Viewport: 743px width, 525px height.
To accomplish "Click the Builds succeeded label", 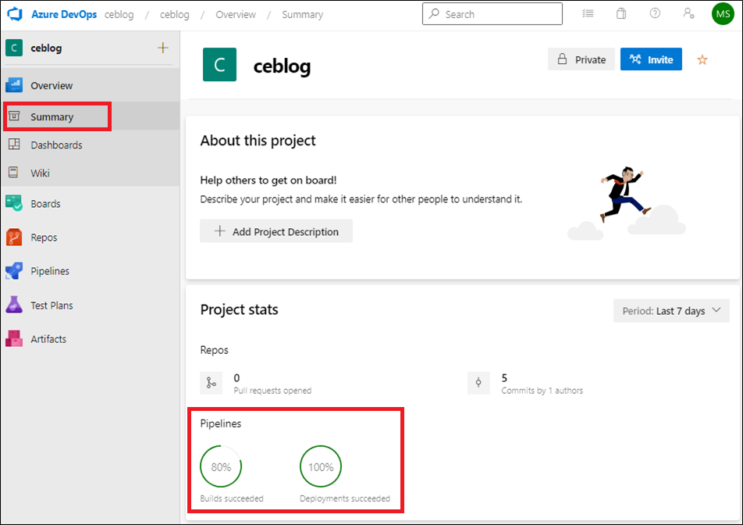I will (232, 498).
